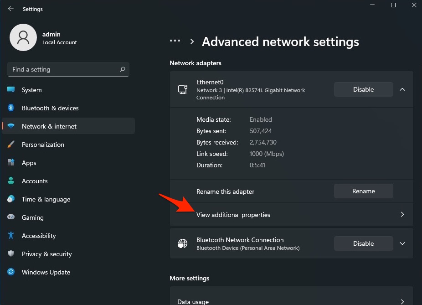
Task: Select the Accessibility icon
Action: click(11, 236)
